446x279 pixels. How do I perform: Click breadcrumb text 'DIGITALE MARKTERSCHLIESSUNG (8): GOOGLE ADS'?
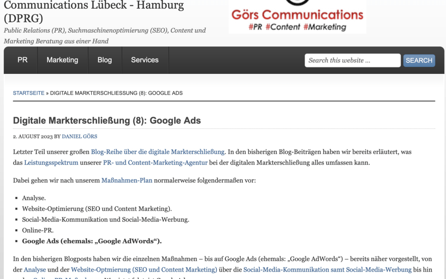pyautogui.click(x=116, y=93)
